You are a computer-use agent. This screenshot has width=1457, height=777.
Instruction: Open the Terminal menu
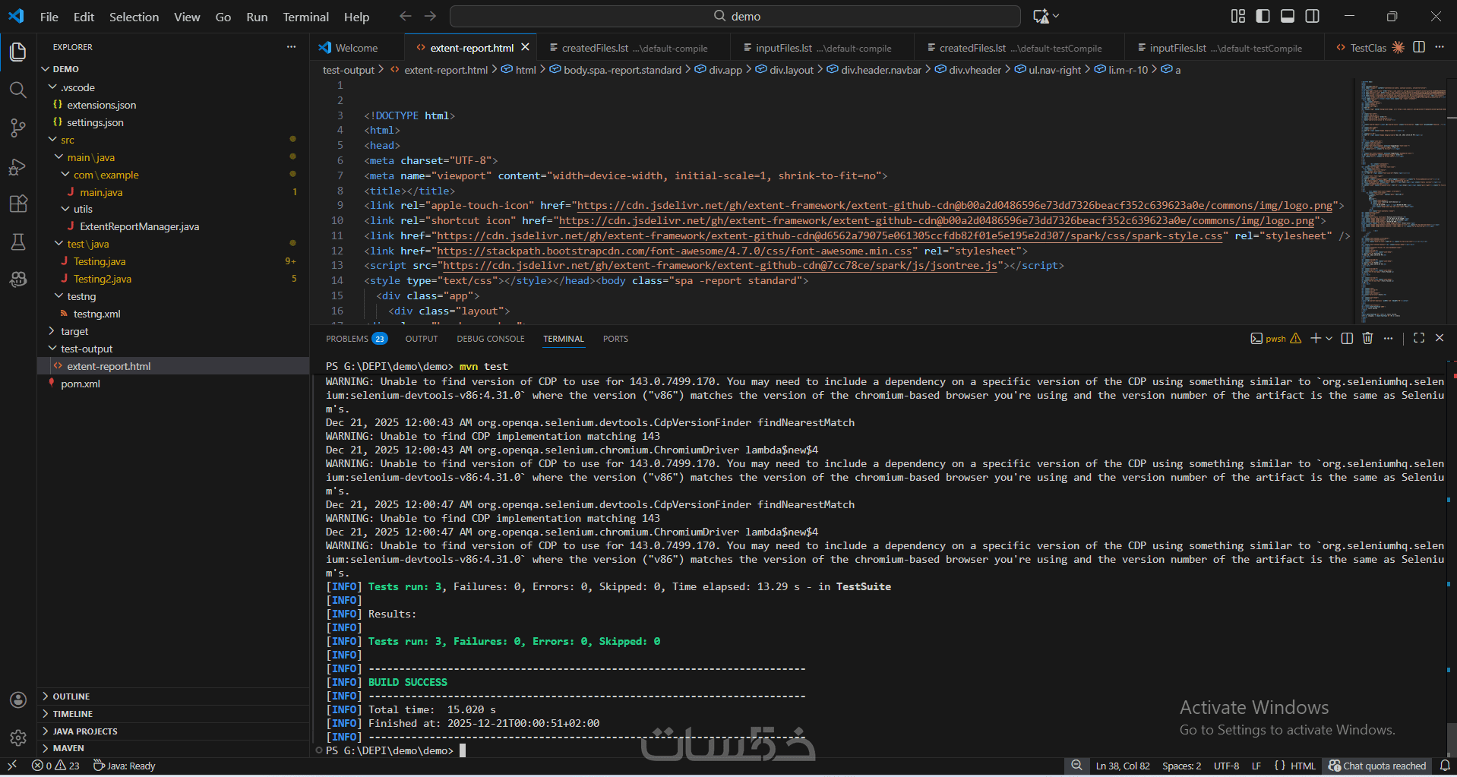coord(305,17)
